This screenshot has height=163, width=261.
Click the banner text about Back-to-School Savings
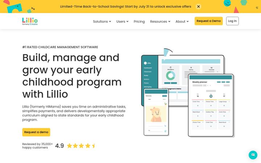coord(125,7)
